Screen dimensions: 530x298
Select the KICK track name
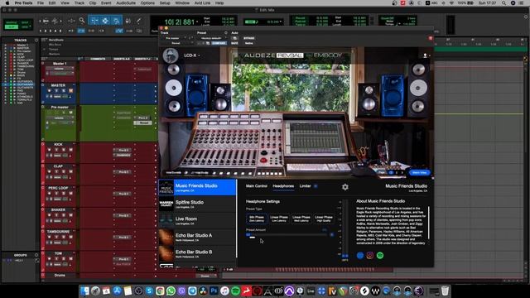[58, 144]
